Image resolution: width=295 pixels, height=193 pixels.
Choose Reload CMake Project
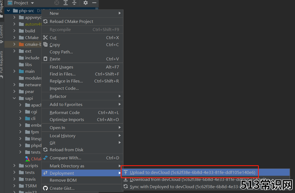click(x=82, y=21)
